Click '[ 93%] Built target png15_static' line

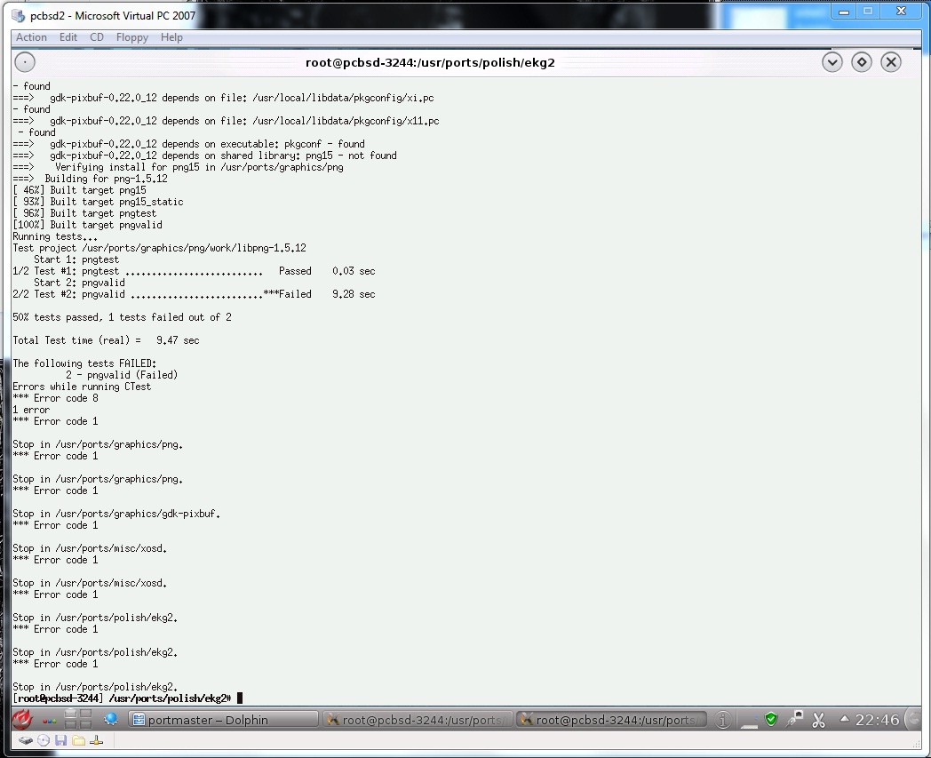[x=98, y=202]
